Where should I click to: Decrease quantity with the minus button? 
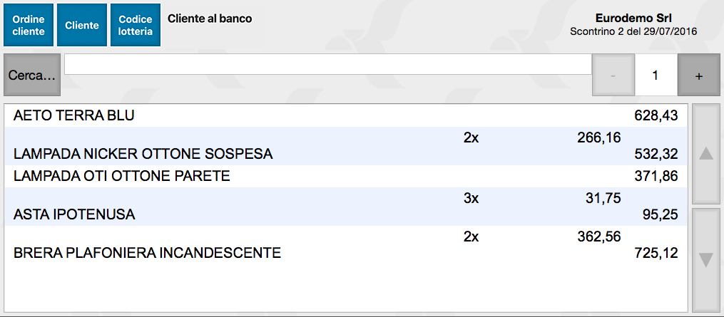click(x=613, y=76)
